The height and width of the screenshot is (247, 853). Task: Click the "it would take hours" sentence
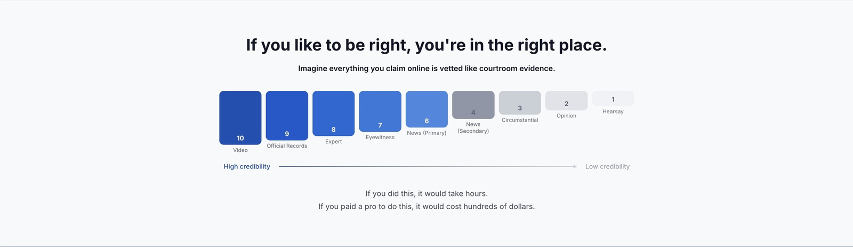pyautogui.click(x=426, y=194)
